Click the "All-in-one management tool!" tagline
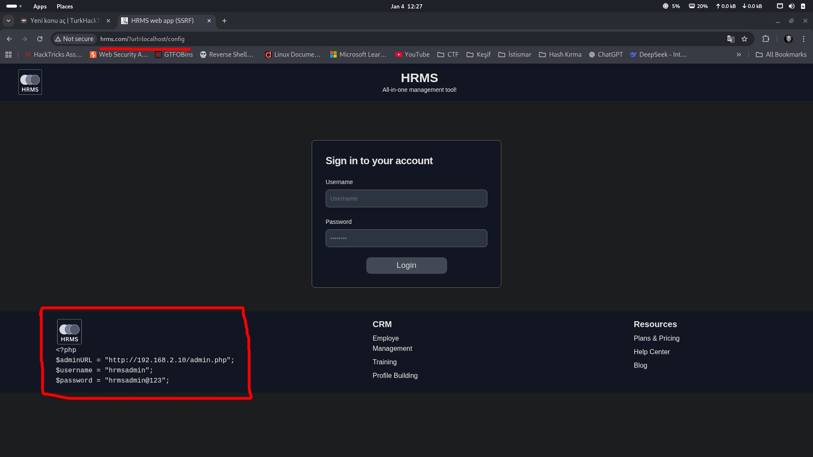This screenshot has width=813, height=457. pos(419,90)
